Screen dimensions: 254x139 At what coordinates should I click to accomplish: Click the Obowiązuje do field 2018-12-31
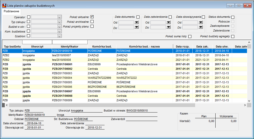95,128
